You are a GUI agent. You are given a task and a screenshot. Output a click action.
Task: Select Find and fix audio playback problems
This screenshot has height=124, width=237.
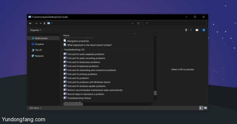click(x=86, y=54)
